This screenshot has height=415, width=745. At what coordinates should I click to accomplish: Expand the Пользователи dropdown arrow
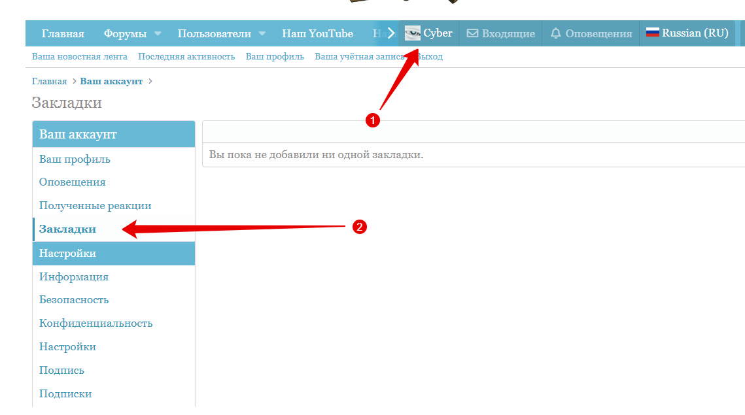click(x=262, y=33)
